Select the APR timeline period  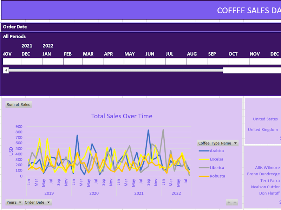coord(114,62)
